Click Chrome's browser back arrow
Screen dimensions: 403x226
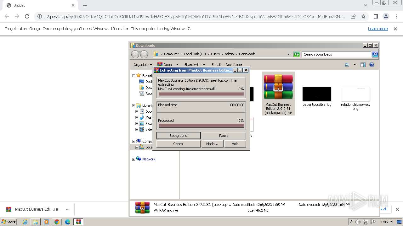pyautogui.click(x=7, y=16)
